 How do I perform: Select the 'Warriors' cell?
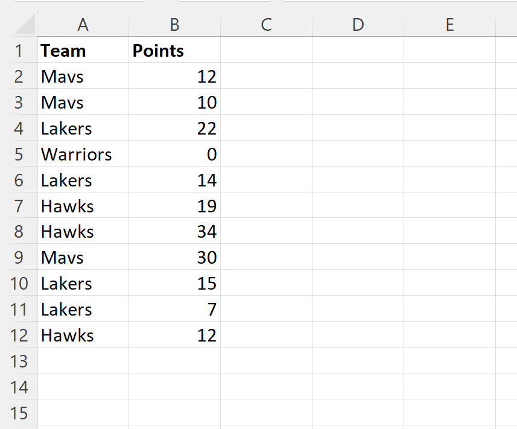(83, 154)
